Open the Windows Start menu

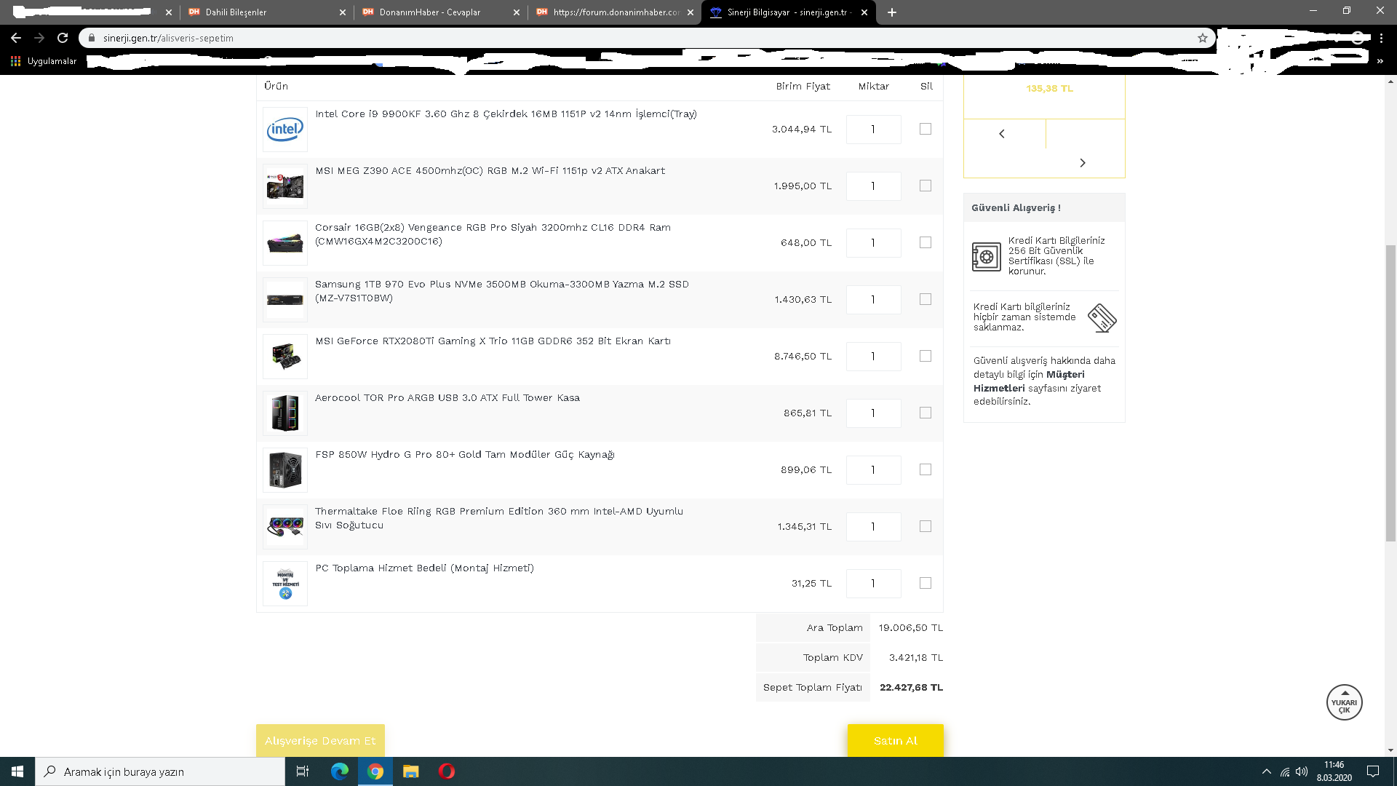(17, 771)
